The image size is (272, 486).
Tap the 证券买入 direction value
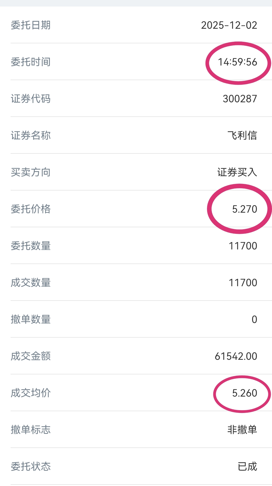pyautogui.click(x=237, y=172)
